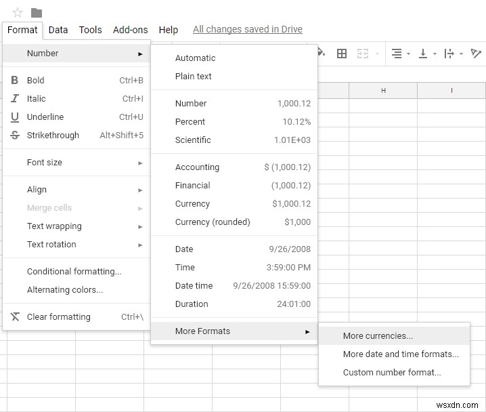This screenshot has width=486, height=412.
Task: Open the Data menu
Action: [58, 30]
